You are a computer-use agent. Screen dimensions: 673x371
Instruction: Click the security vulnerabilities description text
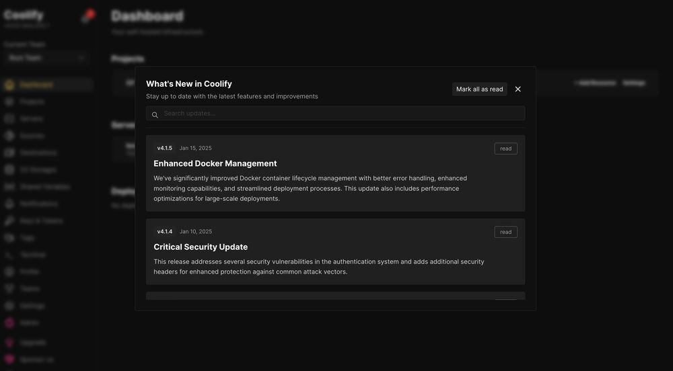[319, 266]
